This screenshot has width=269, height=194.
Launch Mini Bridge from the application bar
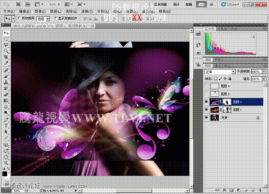[x=28, y=4]
